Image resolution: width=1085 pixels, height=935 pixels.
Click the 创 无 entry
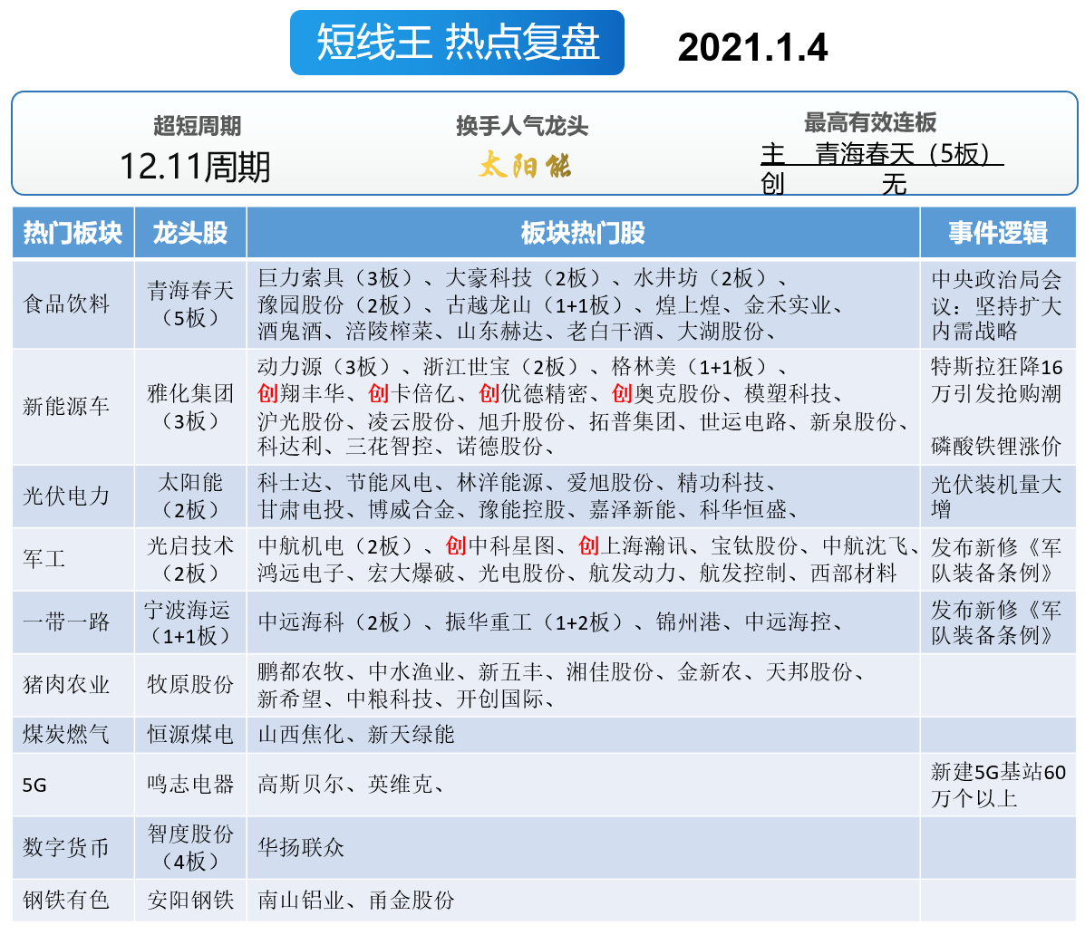coord(834,184)
